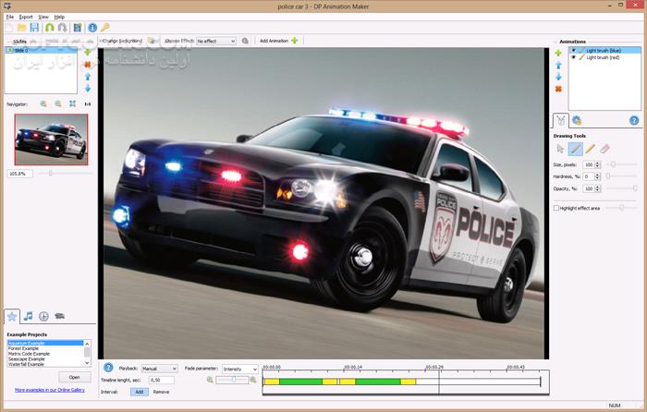Click Opacity spinner arrows
The image size is (647, 412).
coord(598,188)
